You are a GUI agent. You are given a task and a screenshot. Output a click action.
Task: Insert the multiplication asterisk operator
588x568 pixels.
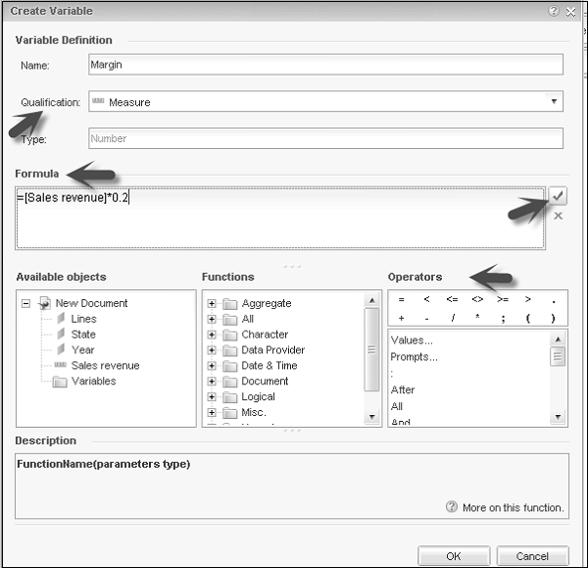tap(477, 317)
